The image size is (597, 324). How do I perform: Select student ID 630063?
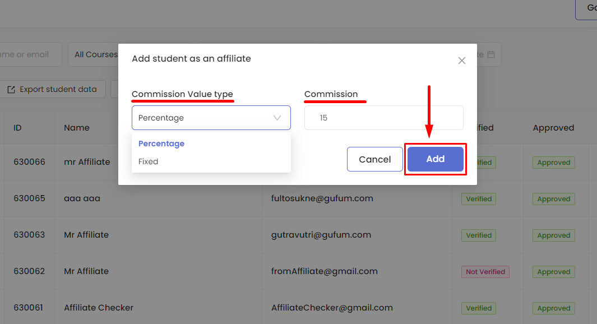point(29,234)
